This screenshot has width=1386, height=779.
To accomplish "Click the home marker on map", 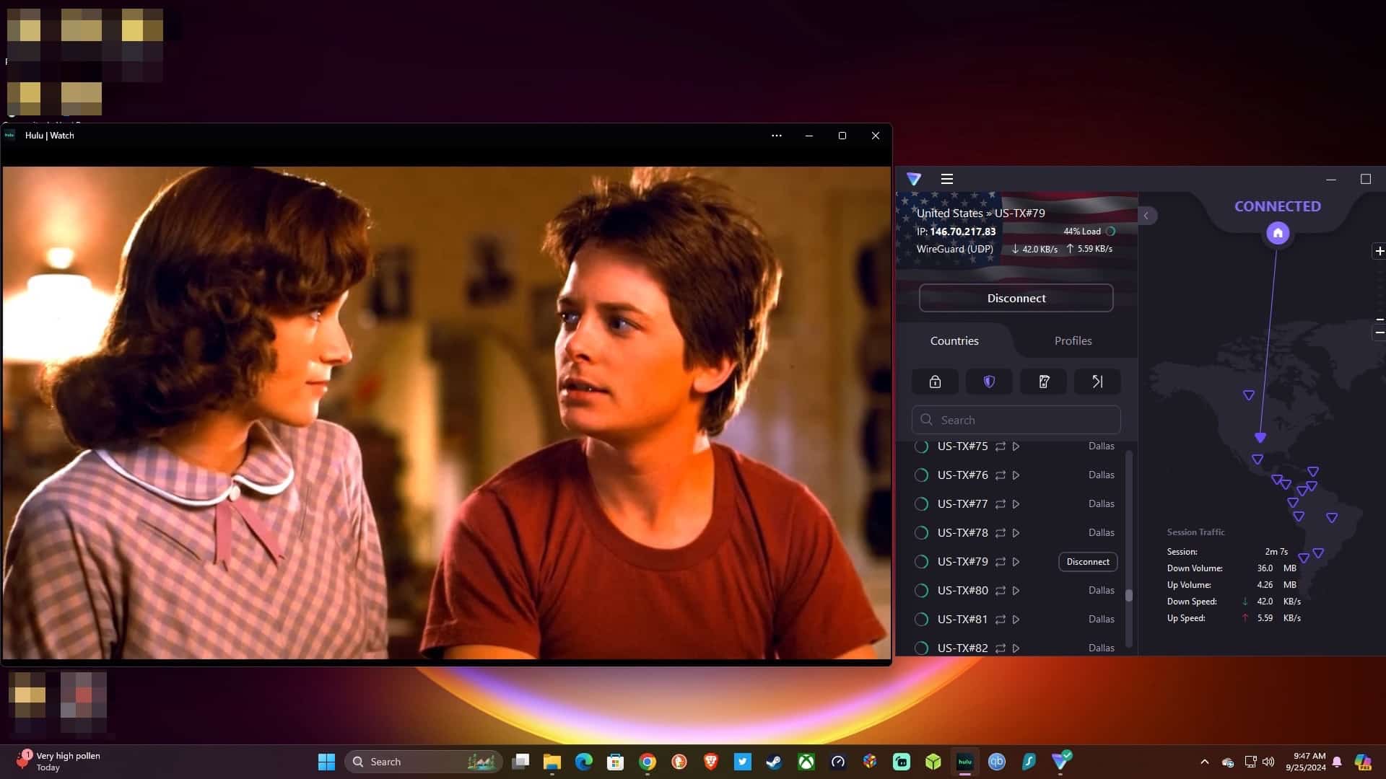I will [x=1278, y=233].
